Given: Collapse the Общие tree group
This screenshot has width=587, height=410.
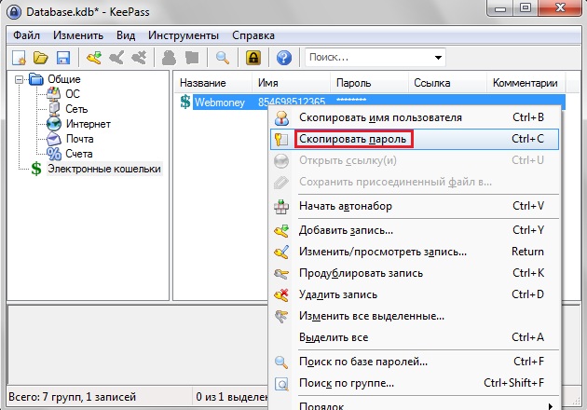Looking at the screenshot, I should tap(20, 79).
